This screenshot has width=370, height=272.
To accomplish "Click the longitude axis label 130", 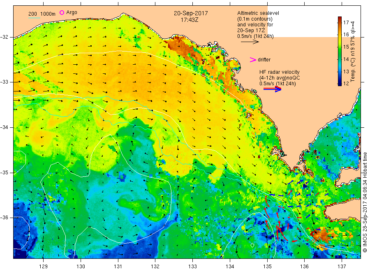I will (x=81, y=267).
